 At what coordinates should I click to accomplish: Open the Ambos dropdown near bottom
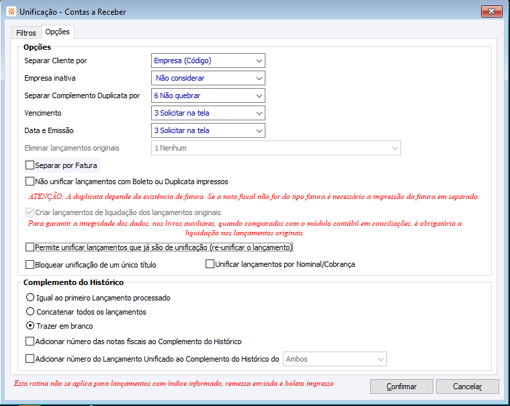[335, 359]
